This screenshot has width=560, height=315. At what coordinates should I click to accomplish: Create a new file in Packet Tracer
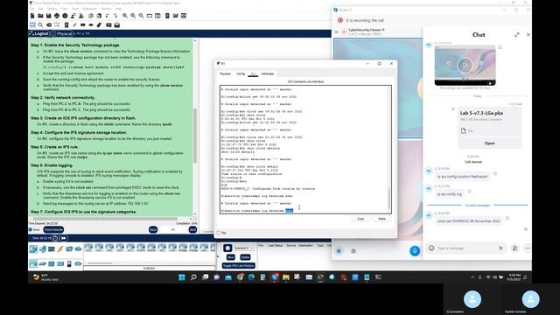coord(32,16)
